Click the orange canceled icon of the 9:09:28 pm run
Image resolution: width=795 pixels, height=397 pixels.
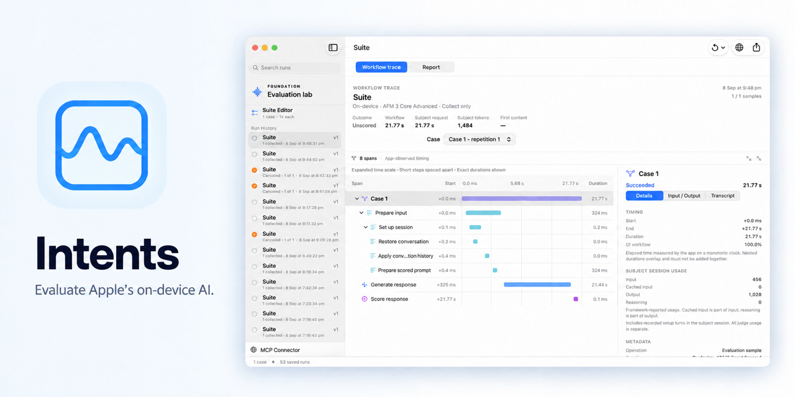point(254,234)
